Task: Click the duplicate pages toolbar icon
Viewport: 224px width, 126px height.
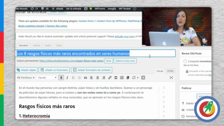Action: [x=128, y=78]
